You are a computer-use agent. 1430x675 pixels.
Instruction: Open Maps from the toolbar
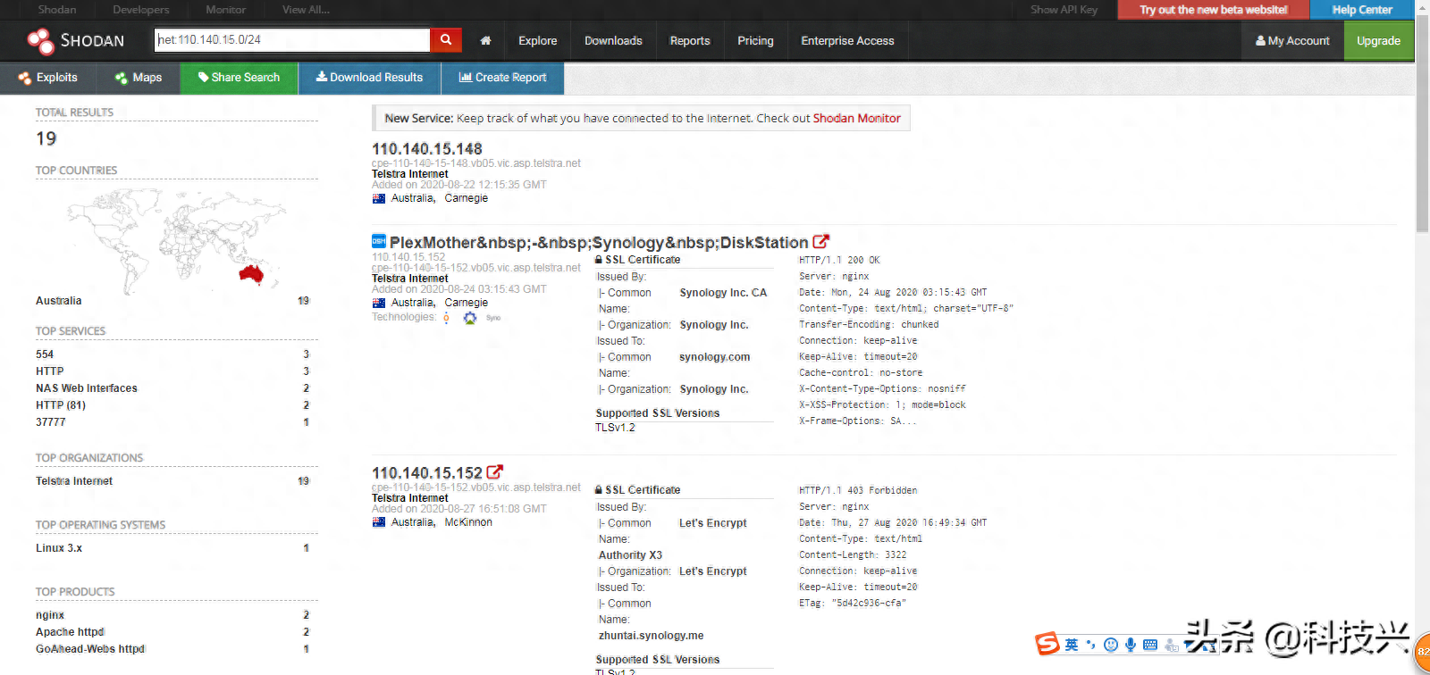point(139,78)
